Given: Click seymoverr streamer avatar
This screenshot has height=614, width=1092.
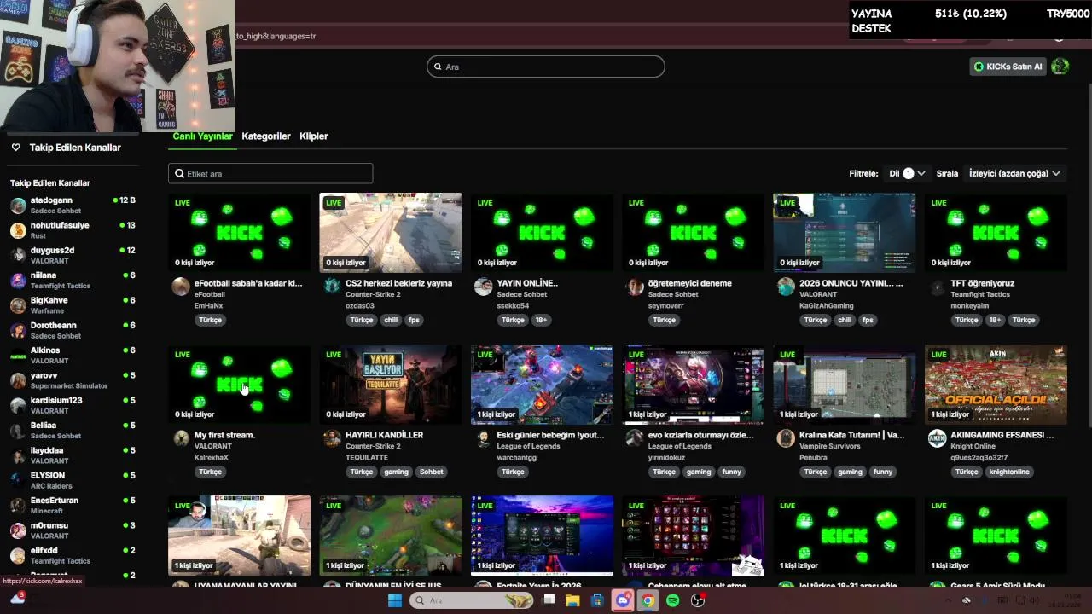Looking at the screenshot, I should (635, 287).
